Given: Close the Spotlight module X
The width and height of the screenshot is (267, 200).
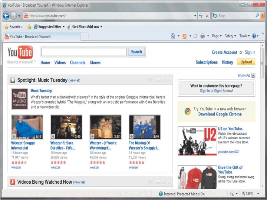Looking at the screenshot, I should click(x=169, y=80).
